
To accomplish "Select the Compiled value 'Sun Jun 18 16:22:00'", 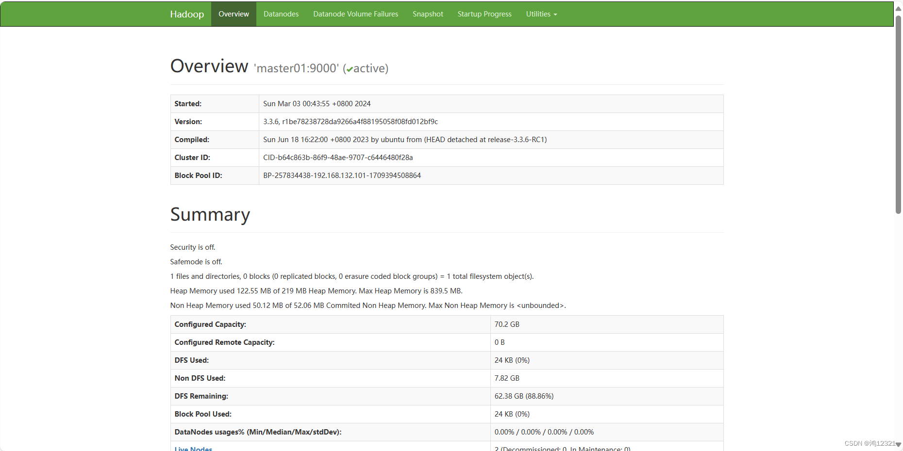I will (405, 140).
